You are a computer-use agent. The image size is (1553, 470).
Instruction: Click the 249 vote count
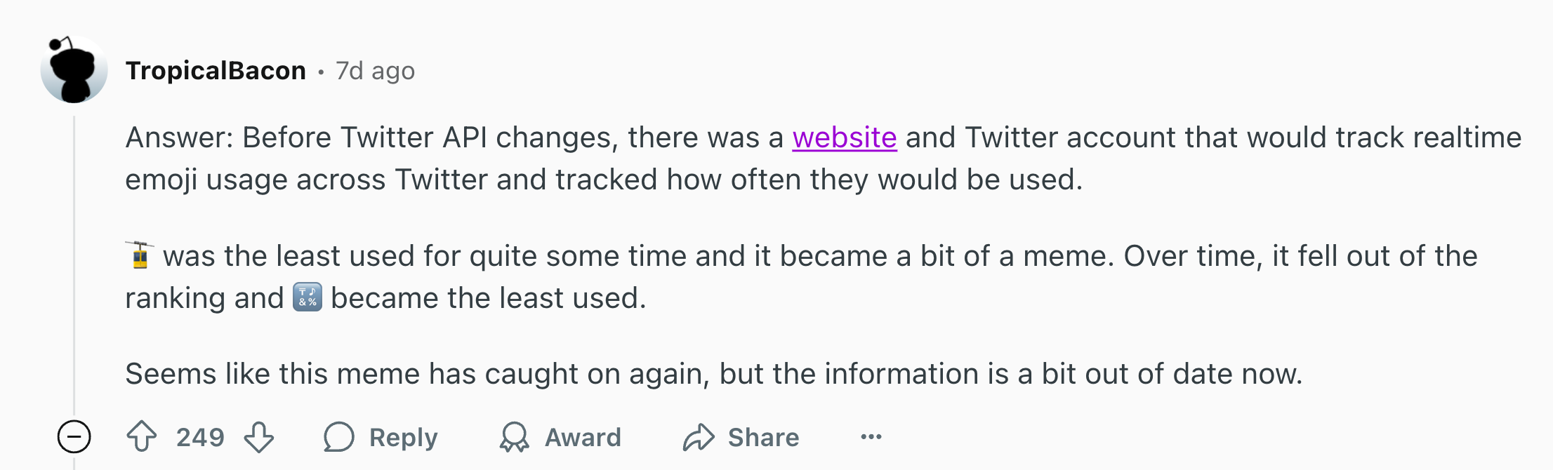pos(200,437)
